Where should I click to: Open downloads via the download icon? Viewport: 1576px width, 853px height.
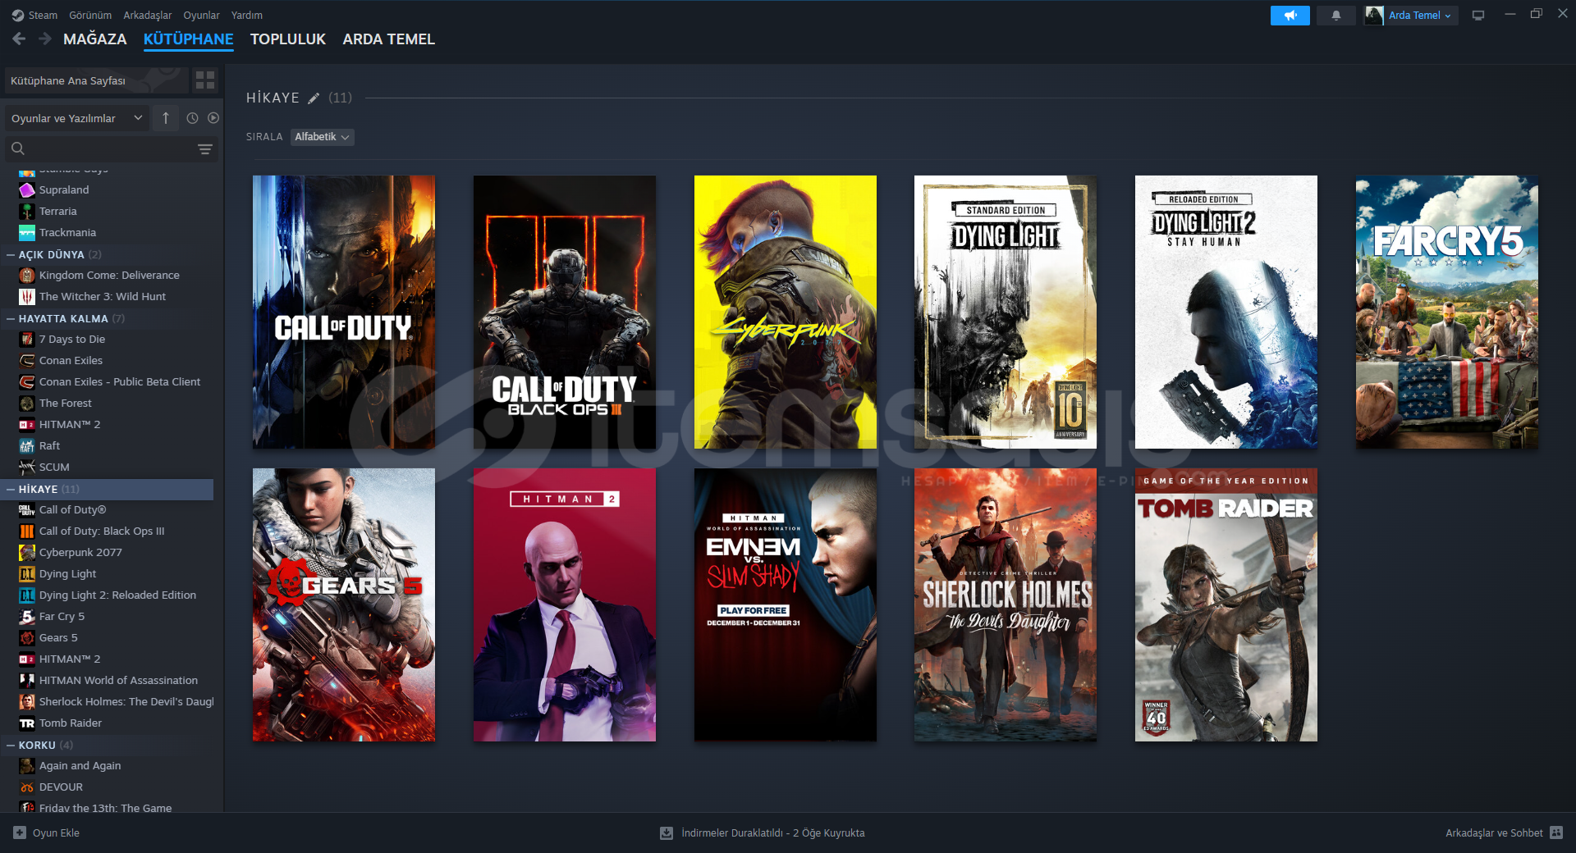[667, 832]
